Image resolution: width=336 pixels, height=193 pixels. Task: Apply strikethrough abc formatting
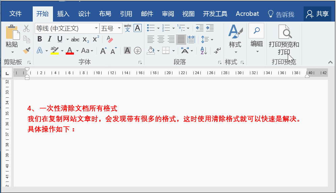[x=75, y=39]
